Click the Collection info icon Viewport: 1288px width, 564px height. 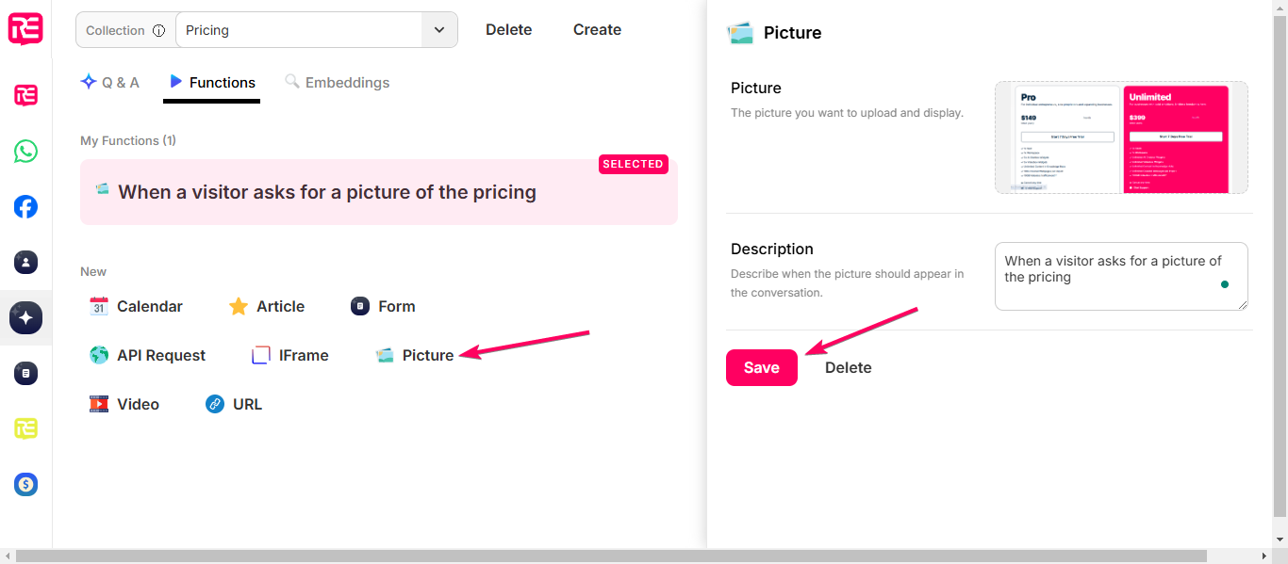(x=158, y=30)
